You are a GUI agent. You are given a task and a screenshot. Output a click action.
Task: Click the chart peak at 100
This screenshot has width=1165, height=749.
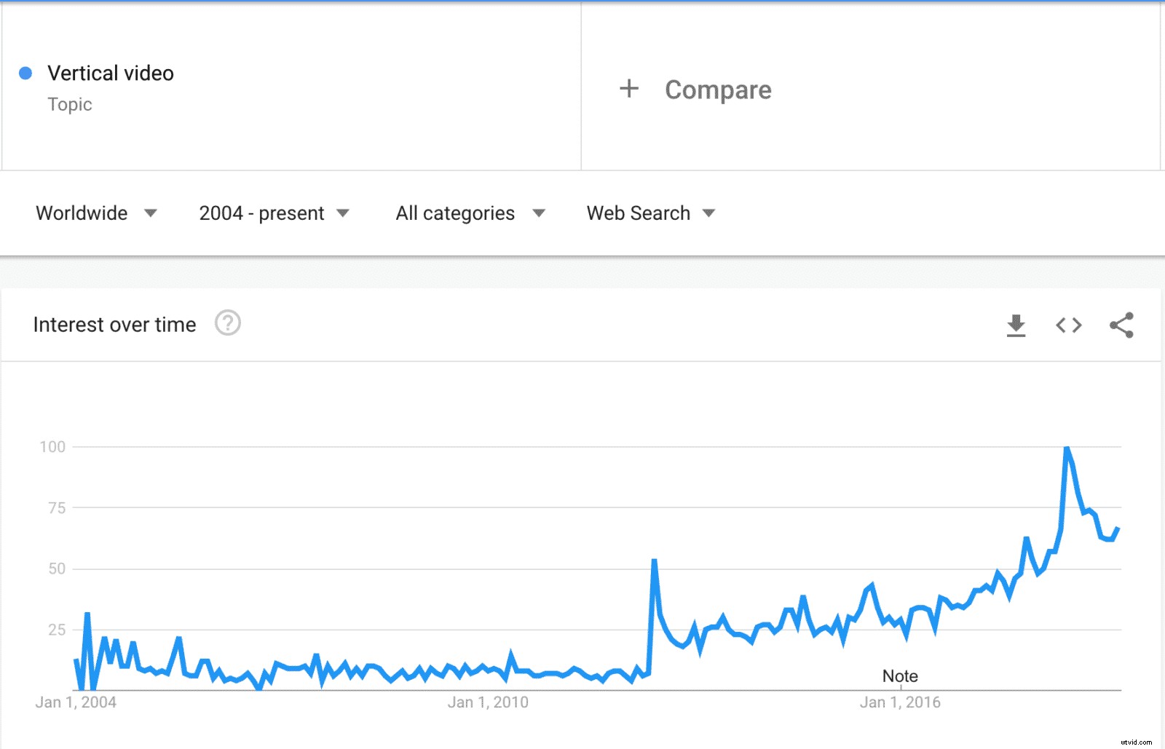click(x=1067, y=448)
